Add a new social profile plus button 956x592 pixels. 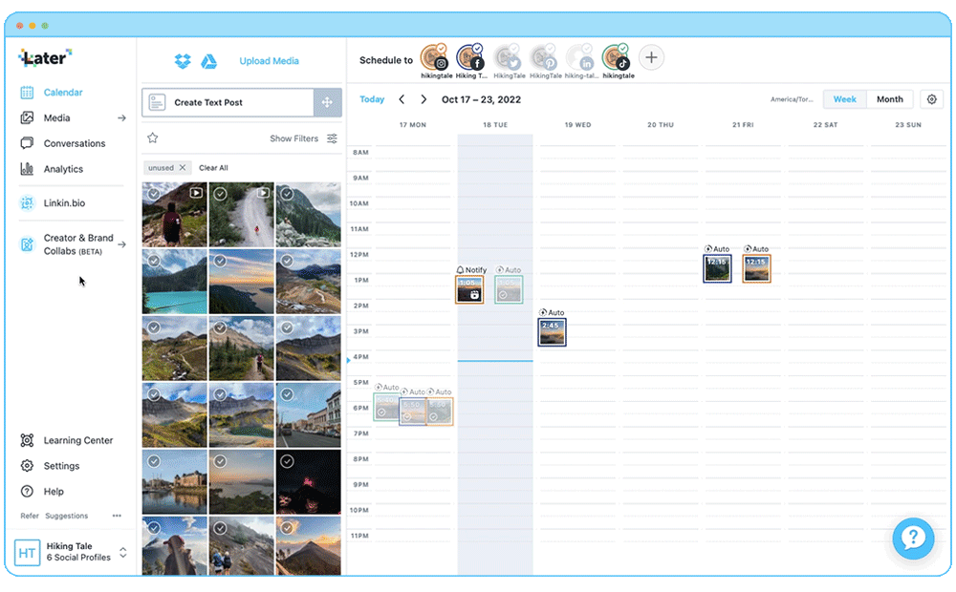point(651,58)
